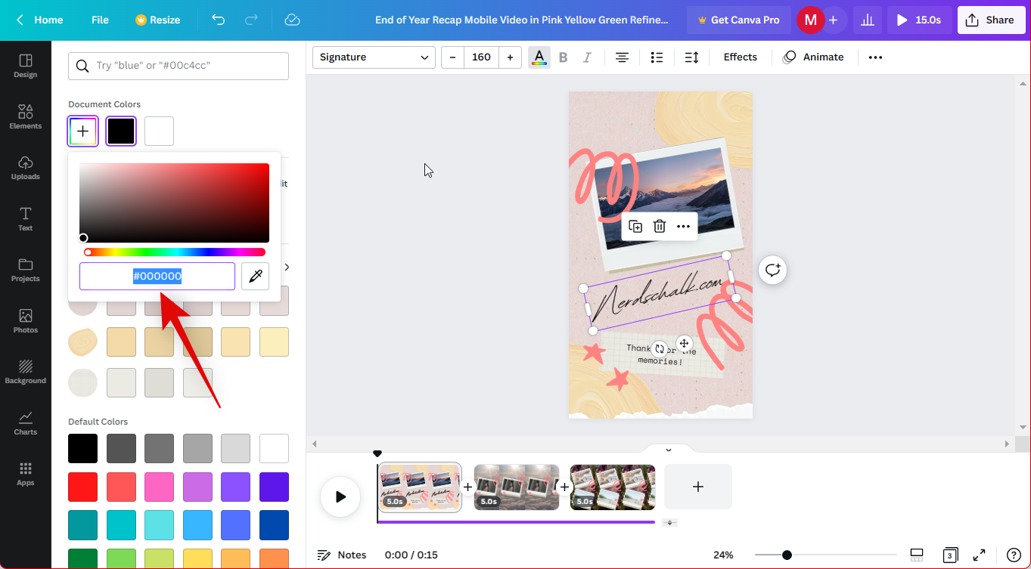This screenshot has height=569, width=1031.
Task: Expand the palette row chevron
Action: [x=287, y=267]
